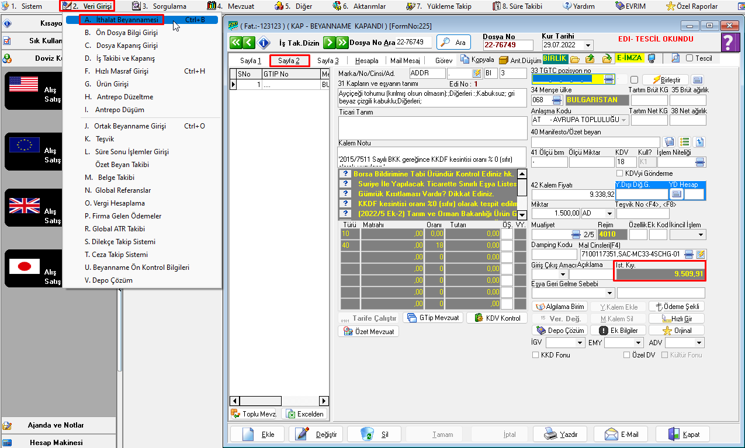This screenshot has height=448, width=745.
Task: Run KDV Kontrol
Action: (x=497, y=318)
